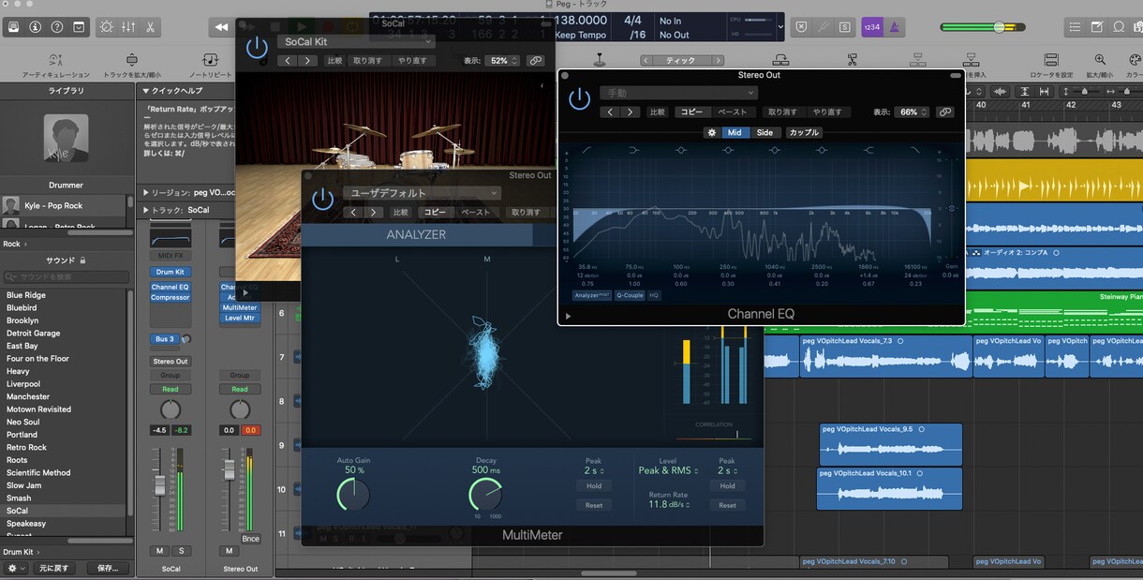Open Smart Controls dial icon

(x=108, y=27)
